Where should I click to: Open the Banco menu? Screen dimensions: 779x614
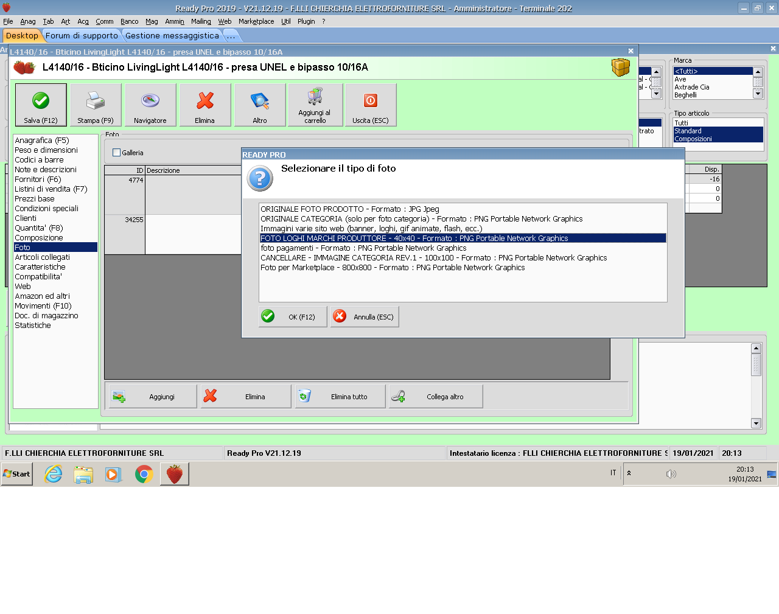point(129,21)
